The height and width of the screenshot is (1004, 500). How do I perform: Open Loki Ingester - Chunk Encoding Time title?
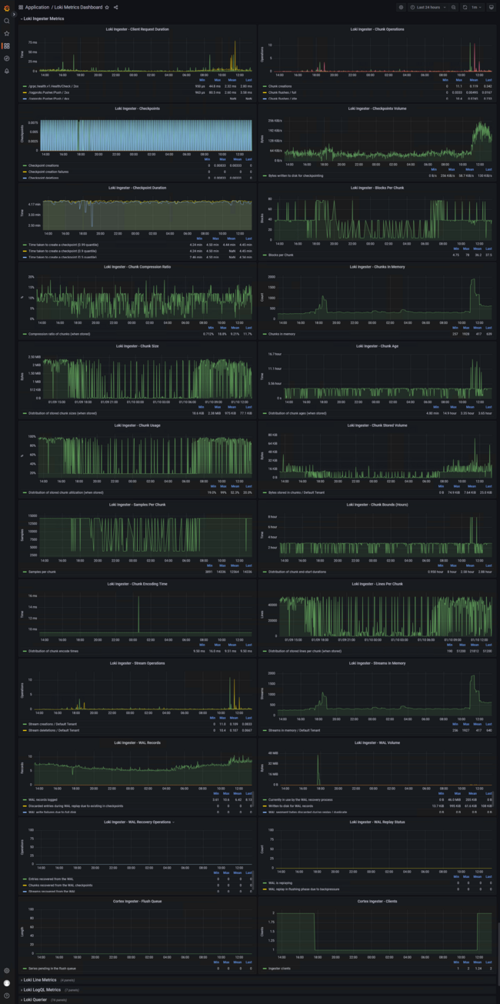pyautogui.click(x=138, y=584)
